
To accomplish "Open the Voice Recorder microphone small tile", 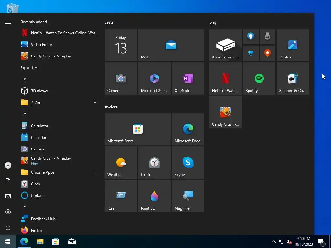I will pos(267,36).
